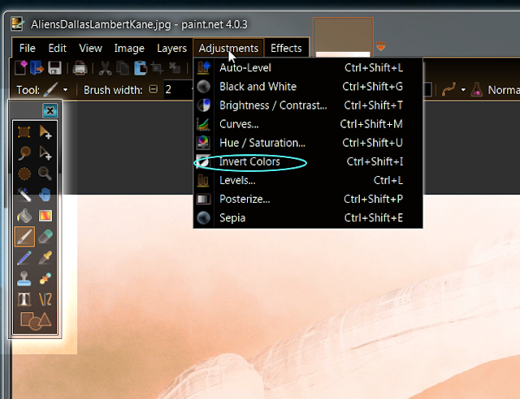This screenshot has height=399, width=520.
Task: Select the Rectangle Select tool
Action: [24, 132]
